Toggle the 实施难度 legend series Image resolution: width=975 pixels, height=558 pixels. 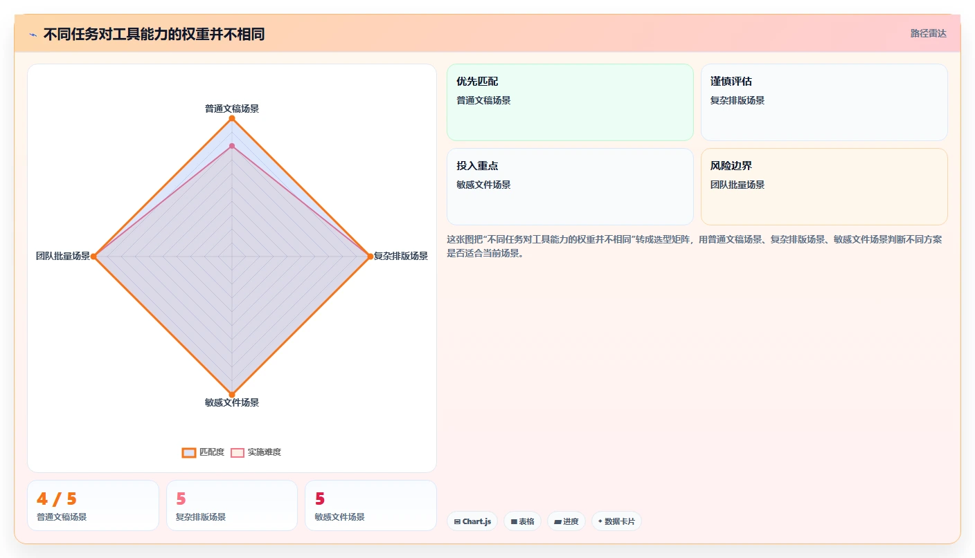(256, 452)
